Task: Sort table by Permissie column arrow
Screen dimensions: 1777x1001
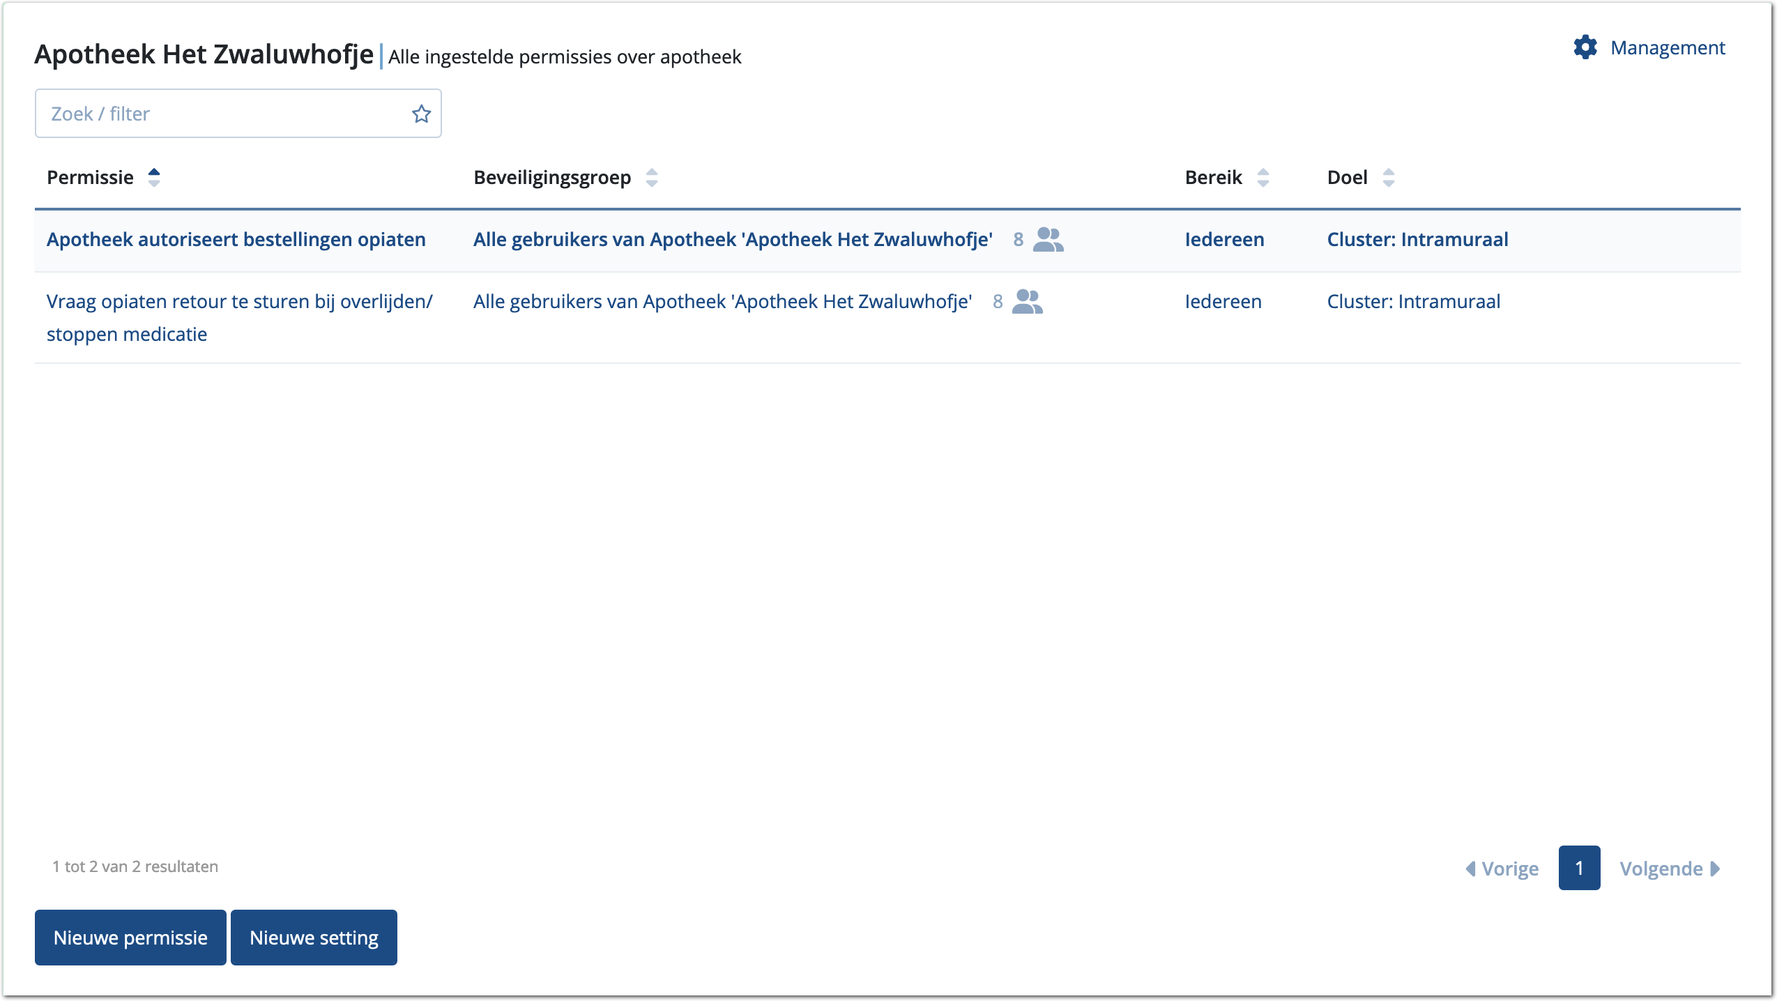Action: [154, 178]
